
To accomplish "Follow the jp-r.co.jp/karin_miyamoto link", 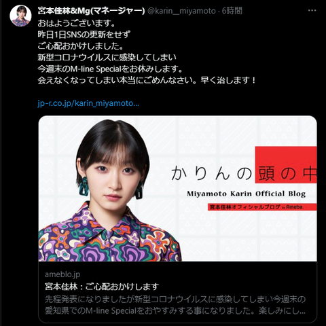I will pyautogui.click(x=88, y=103).
